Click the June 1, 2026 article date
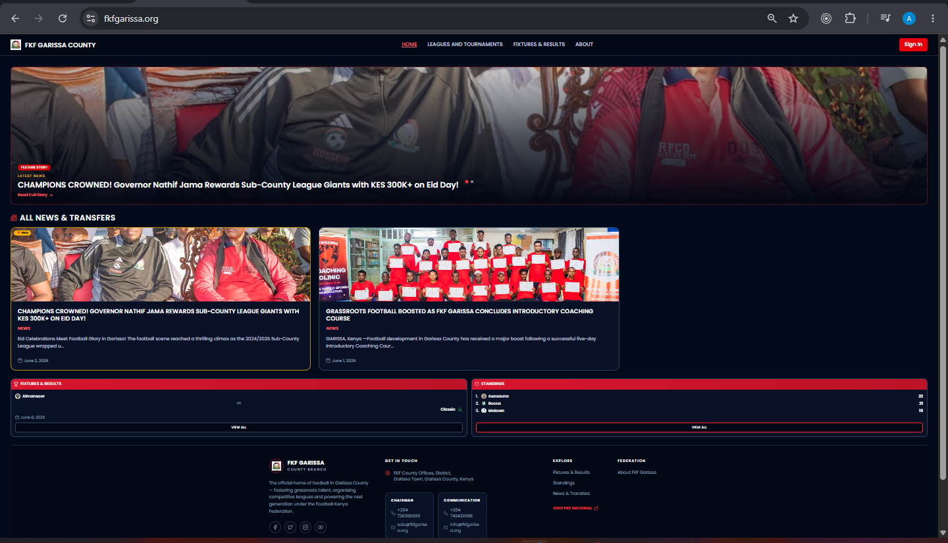948x543 pixels. 344,361
